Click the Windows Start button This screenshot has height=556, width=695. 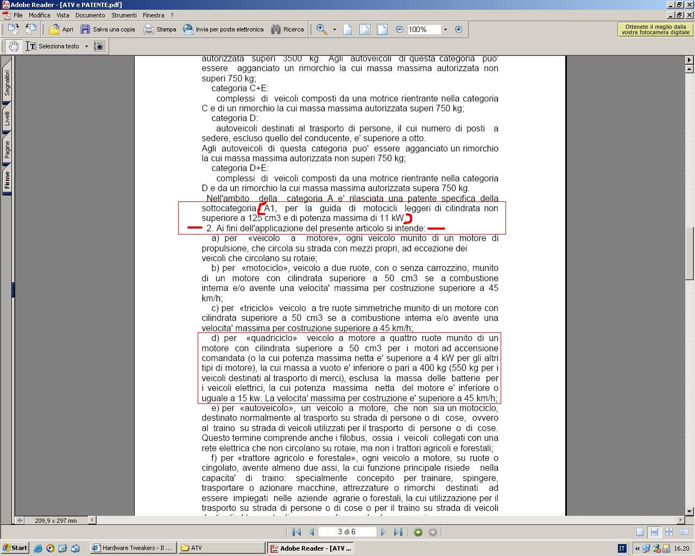pyautogui.click(x=15, y=548)
